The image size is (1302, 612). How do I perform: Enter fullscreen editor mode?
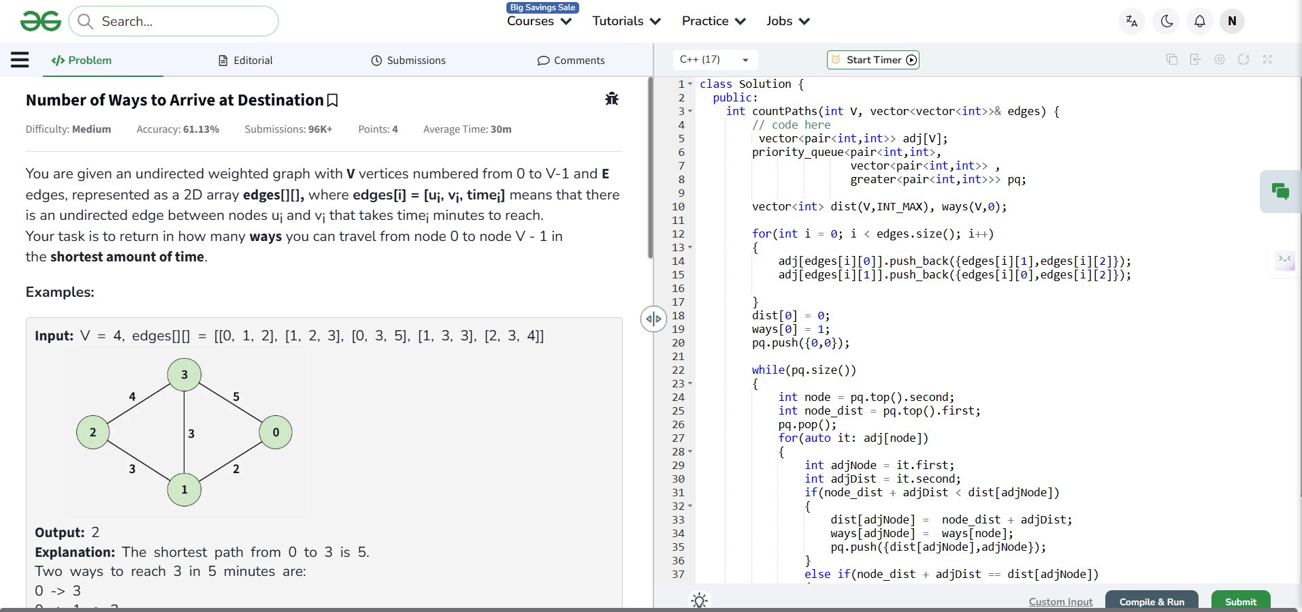(1267, 60)
